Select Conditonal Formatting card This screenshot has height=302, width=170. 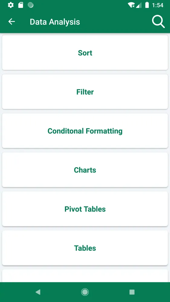(x=85, y=131)
